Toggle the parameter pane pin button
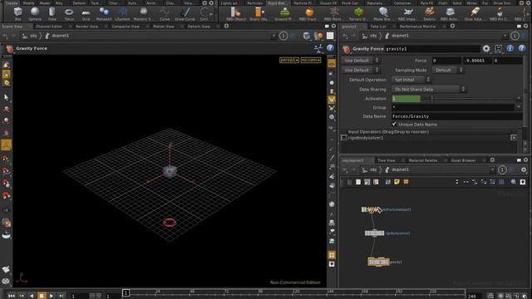 coord(515,36)
